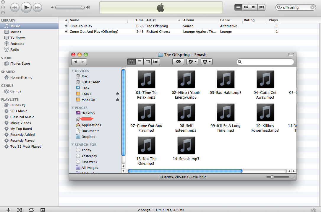
Task: Switch Finder to list view
Action: click(x=140, y=62)
